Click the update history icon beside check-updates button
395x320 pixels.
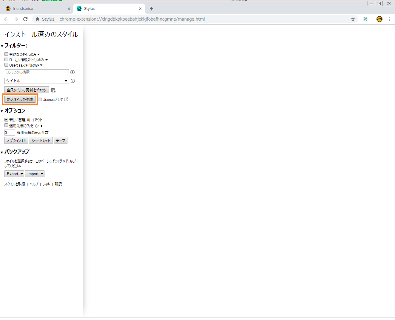[x=53, y=90]
